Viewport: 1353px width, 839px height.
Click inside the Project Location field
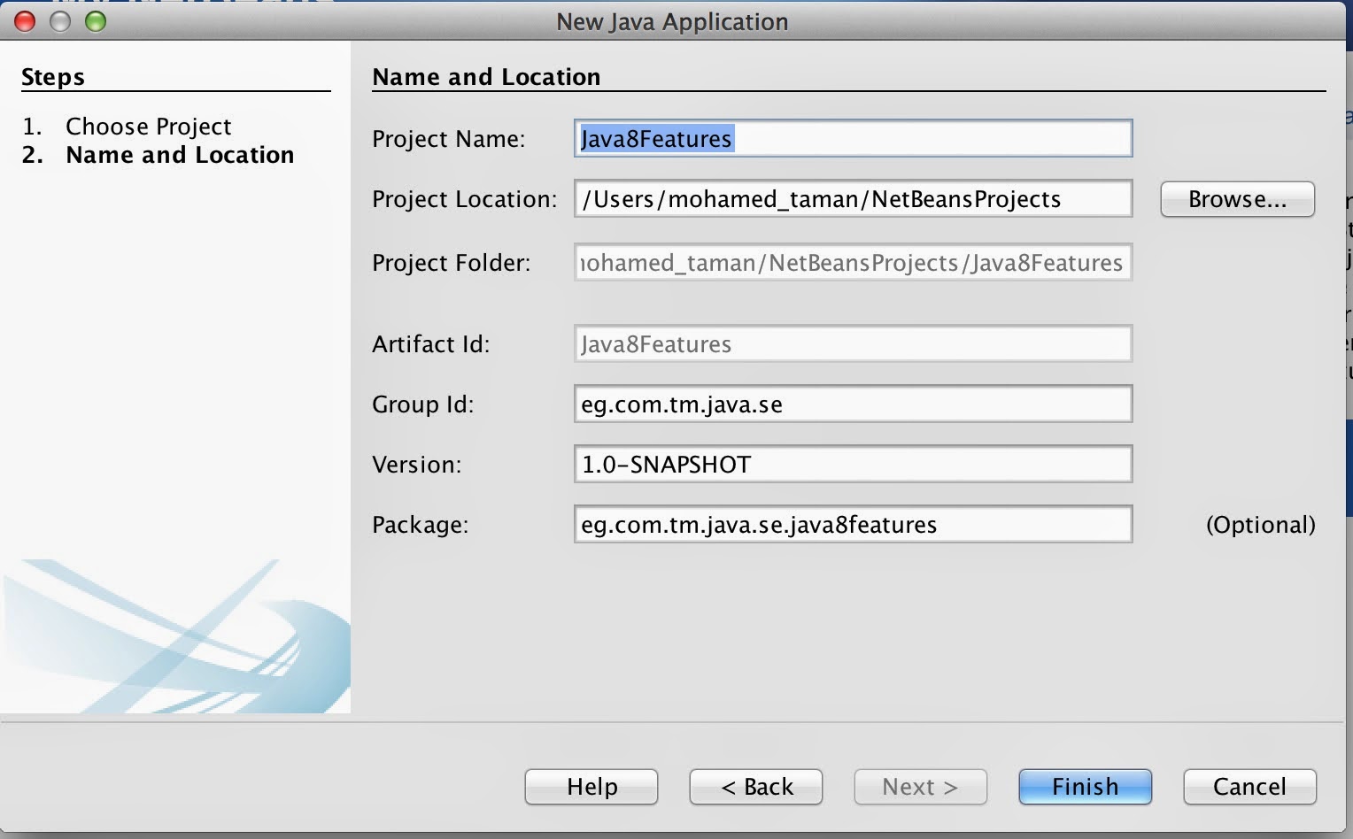(x=852, y=198)
